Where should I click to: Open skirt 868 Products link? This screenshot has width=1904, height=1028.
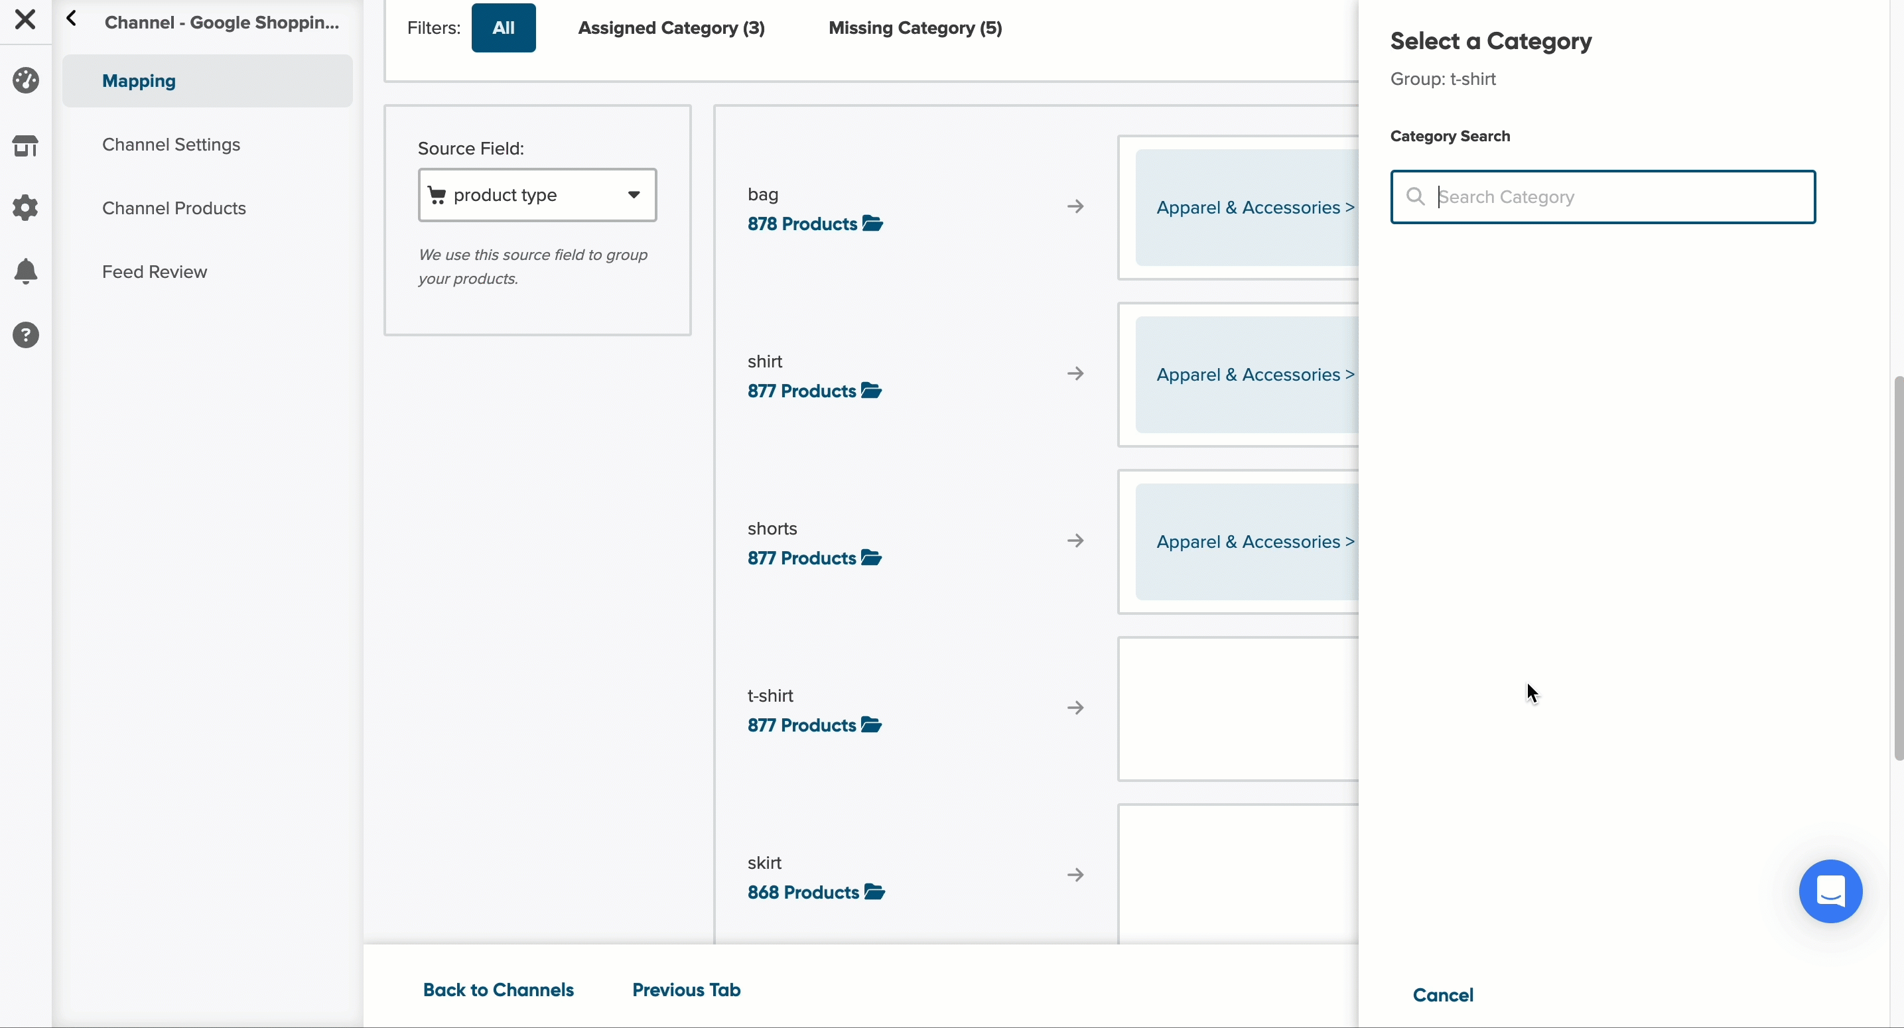[x=803, y=892]
